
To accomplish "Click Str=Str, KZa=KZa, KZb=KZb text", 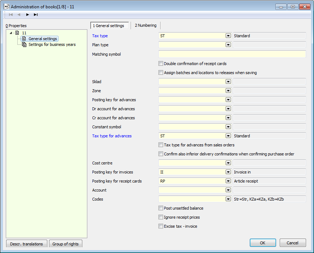I will tap(259, 199).
